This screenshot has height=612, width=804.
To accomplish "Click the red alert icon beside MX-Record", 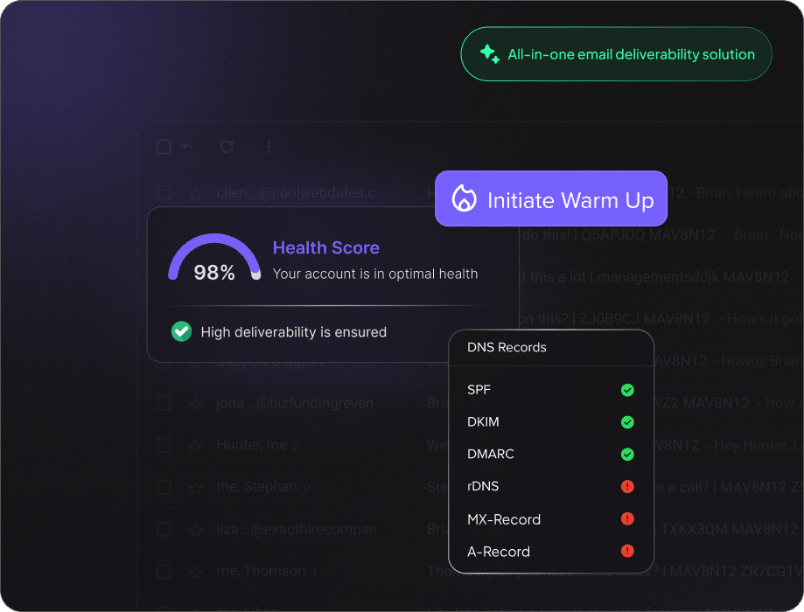I will [x=627, y=519].
